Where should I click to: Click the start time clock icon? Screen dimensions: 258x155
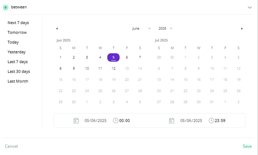point(116,121)
